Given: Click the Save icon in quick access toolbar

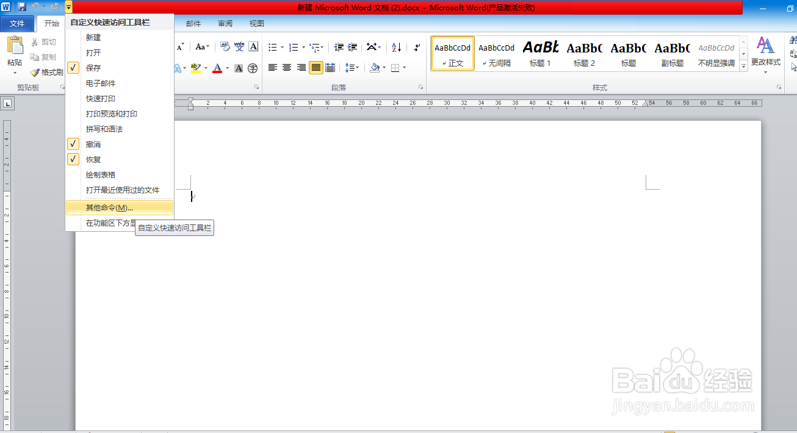Looking at the screenshot, I should pos(22,7).
